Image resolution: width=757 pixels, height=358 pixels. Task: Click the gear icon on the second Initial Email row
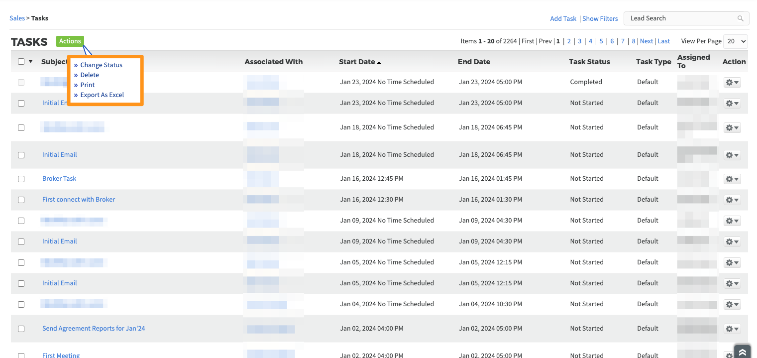pyautogui.click(x=730, y=155)
